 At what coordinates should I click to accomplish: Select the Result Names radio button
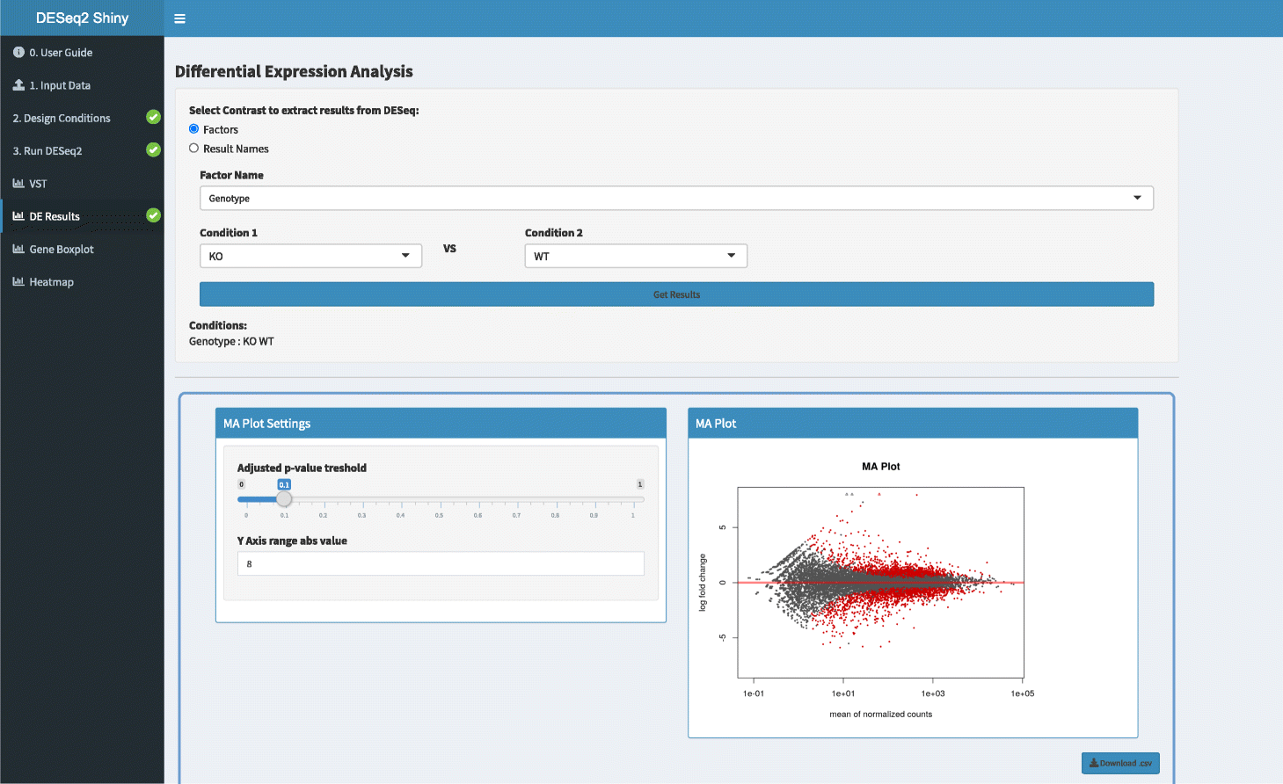coord(193,149)
